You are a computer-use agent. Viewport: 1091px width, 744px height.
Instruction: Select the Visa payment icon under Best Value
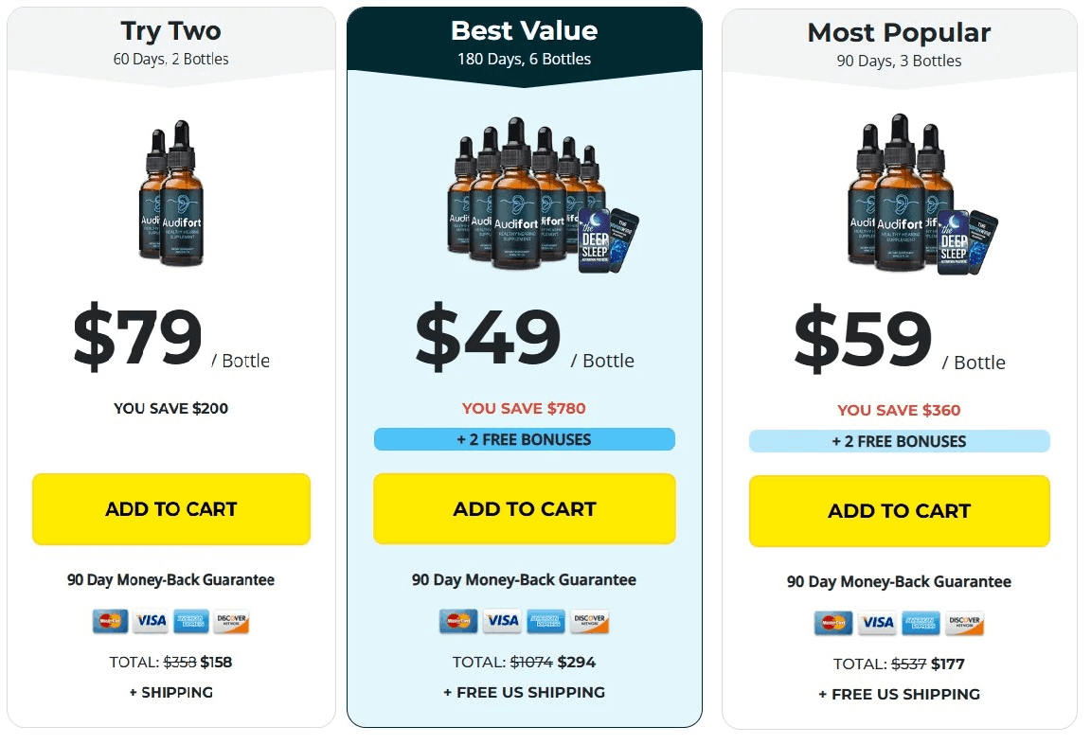click(501, 621)
